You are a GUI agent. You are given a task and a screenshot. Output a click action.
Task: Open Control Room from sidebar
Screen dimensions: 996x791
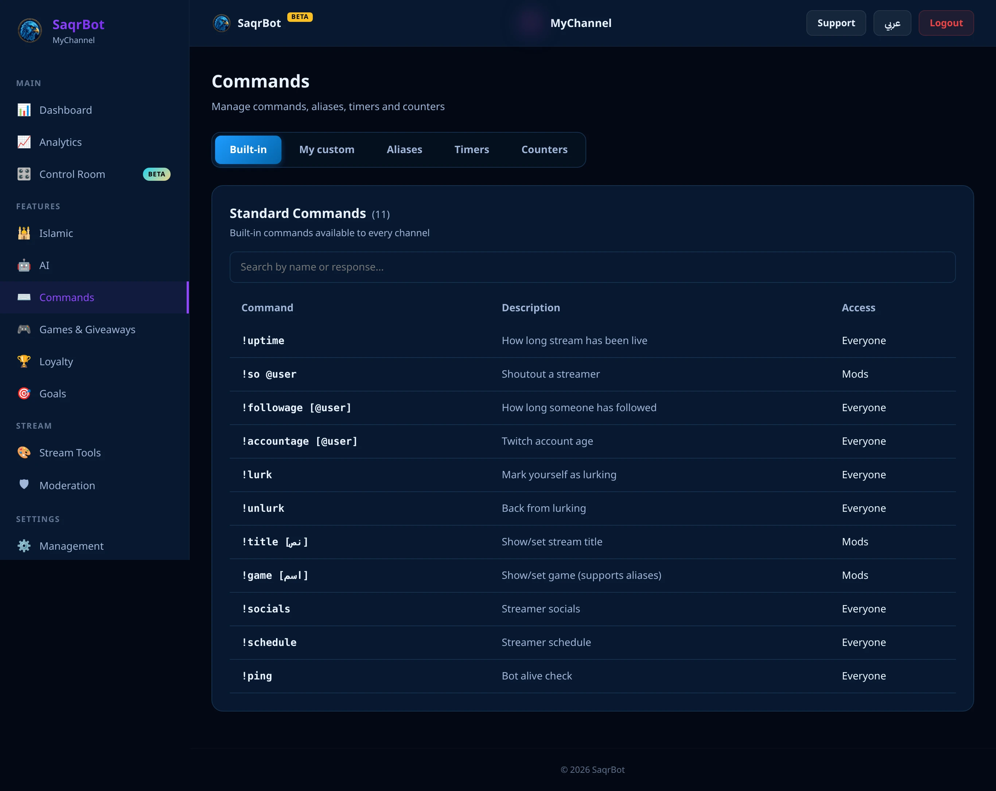pos(94,174)
